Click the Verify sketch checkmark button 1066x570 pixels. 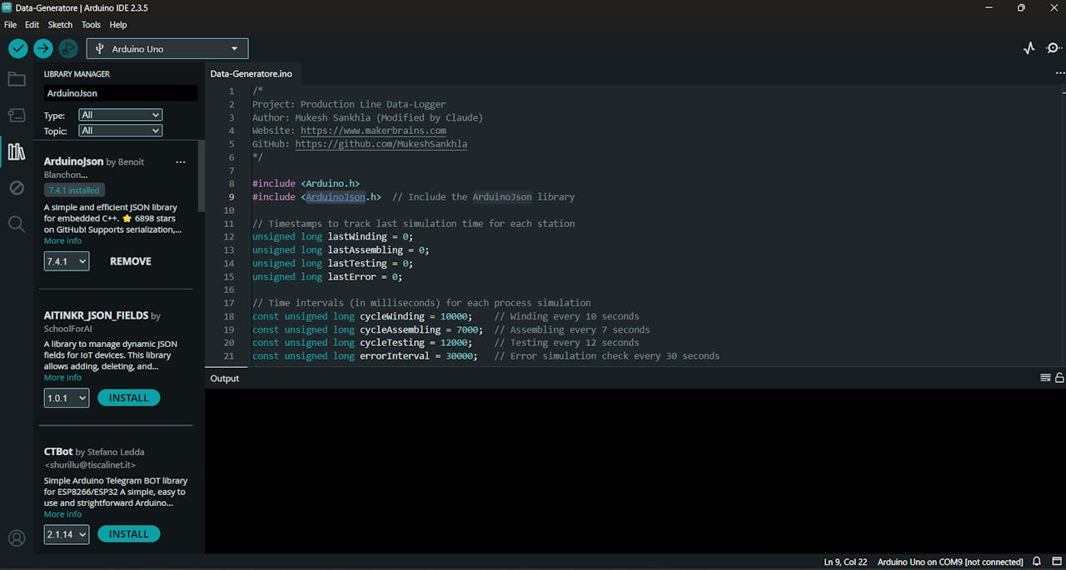point(17,49)
